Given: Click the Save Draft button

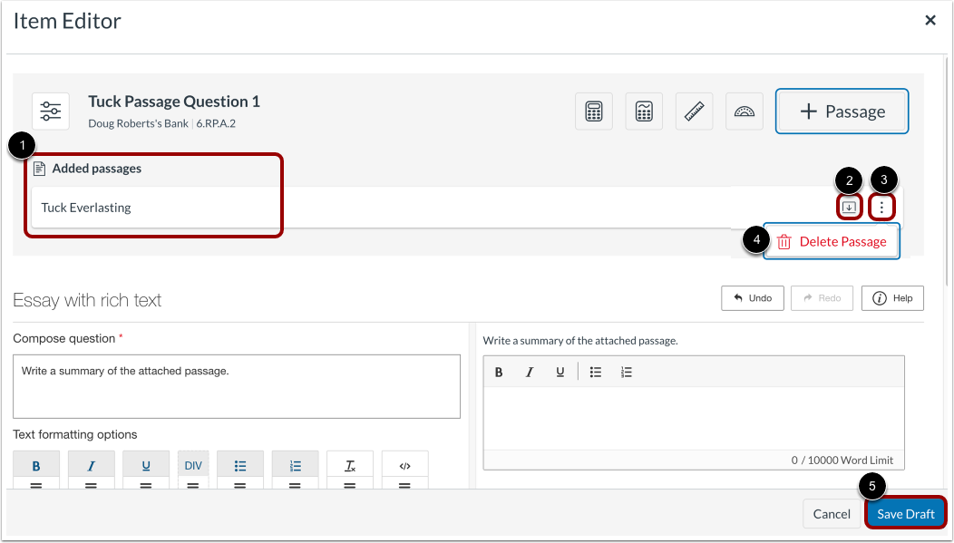Looking at the screenshot, I should click(906, 514).
